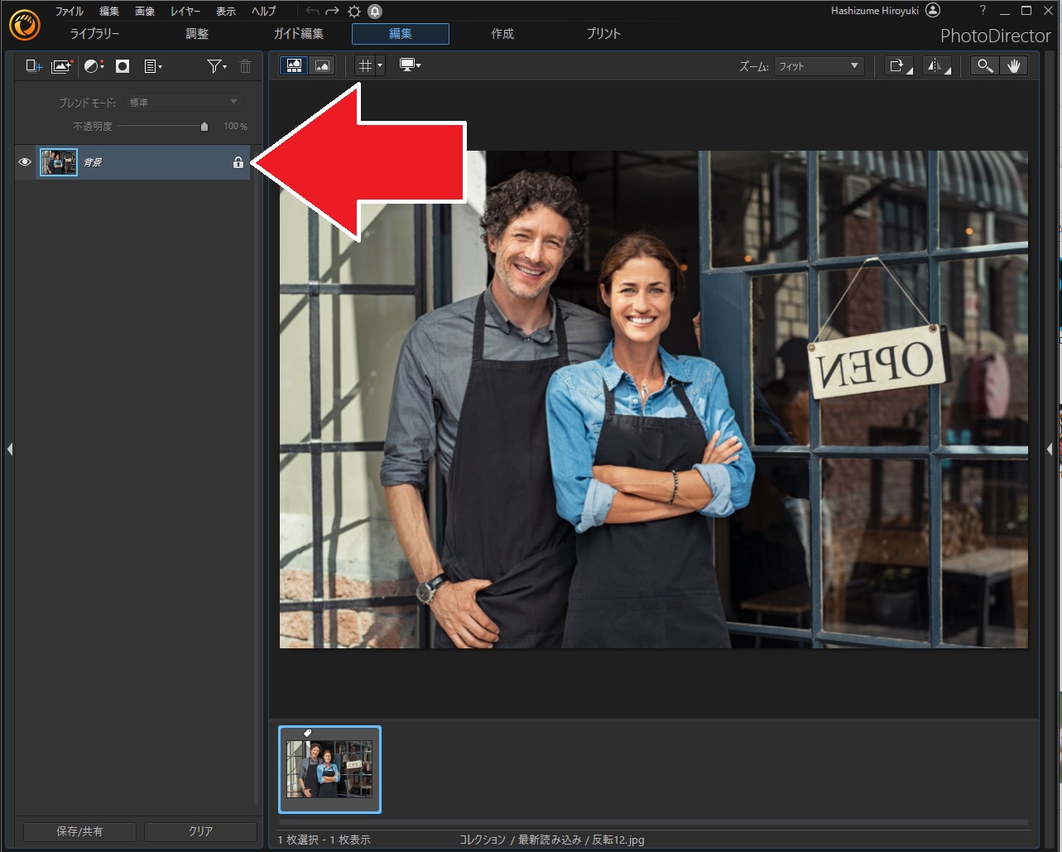The height and width of the screenshot is (852, 1062).
Task: Click the flip image icon
Action: (x=936, y=66)
